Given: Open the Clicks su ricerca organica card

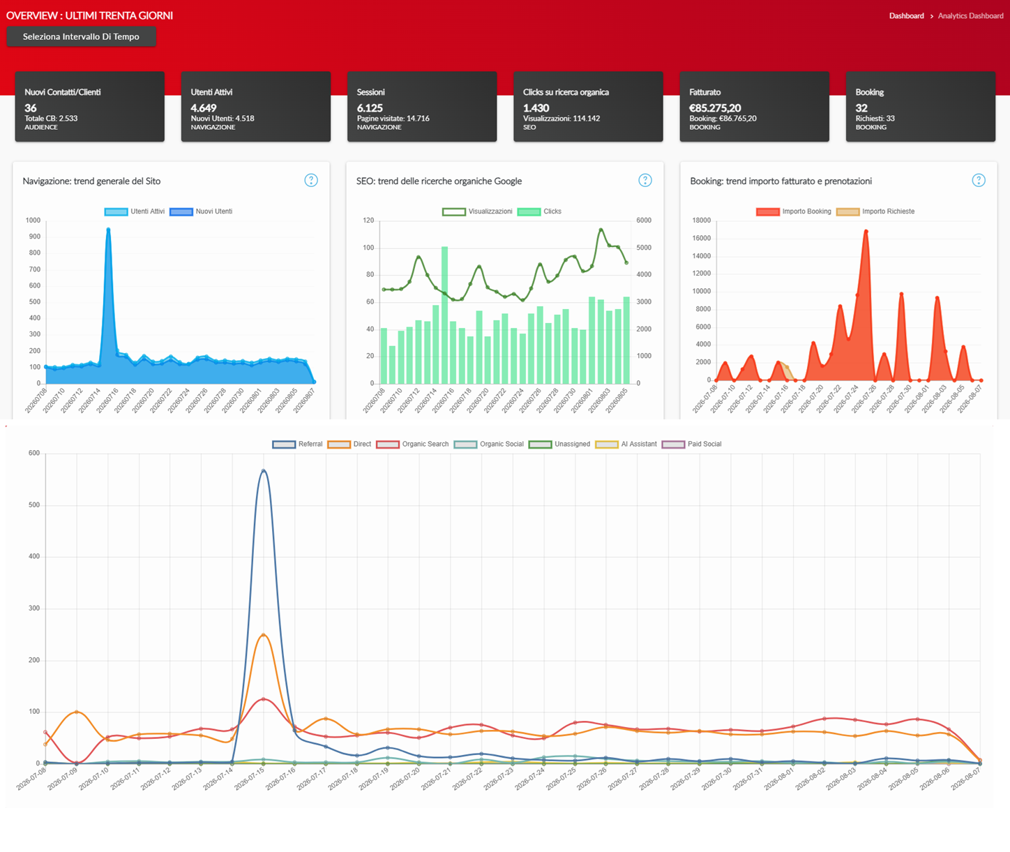Looking at the screenshot, I should point(588,107).
